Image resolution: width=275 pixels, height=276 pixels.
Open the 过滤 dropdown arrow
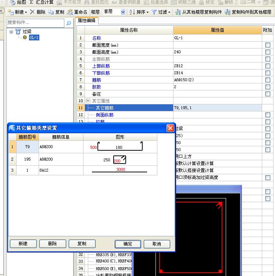[169, 12]
